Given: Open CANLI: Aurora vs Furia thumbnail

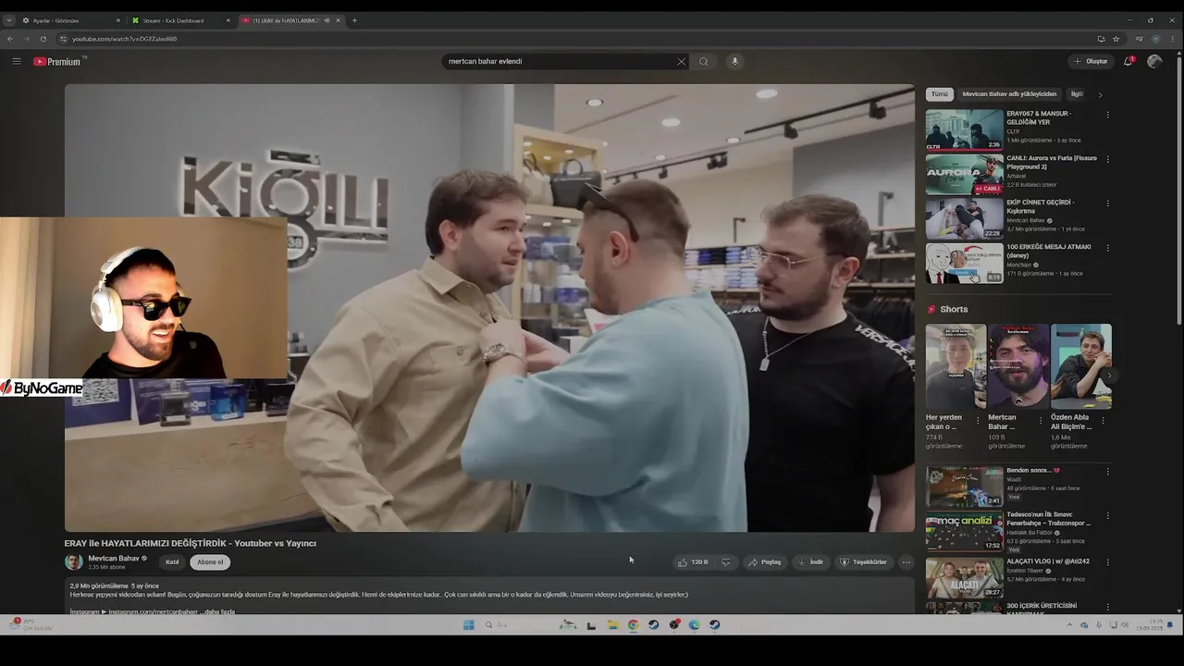Looking at the screenshot, I should 965,174.
